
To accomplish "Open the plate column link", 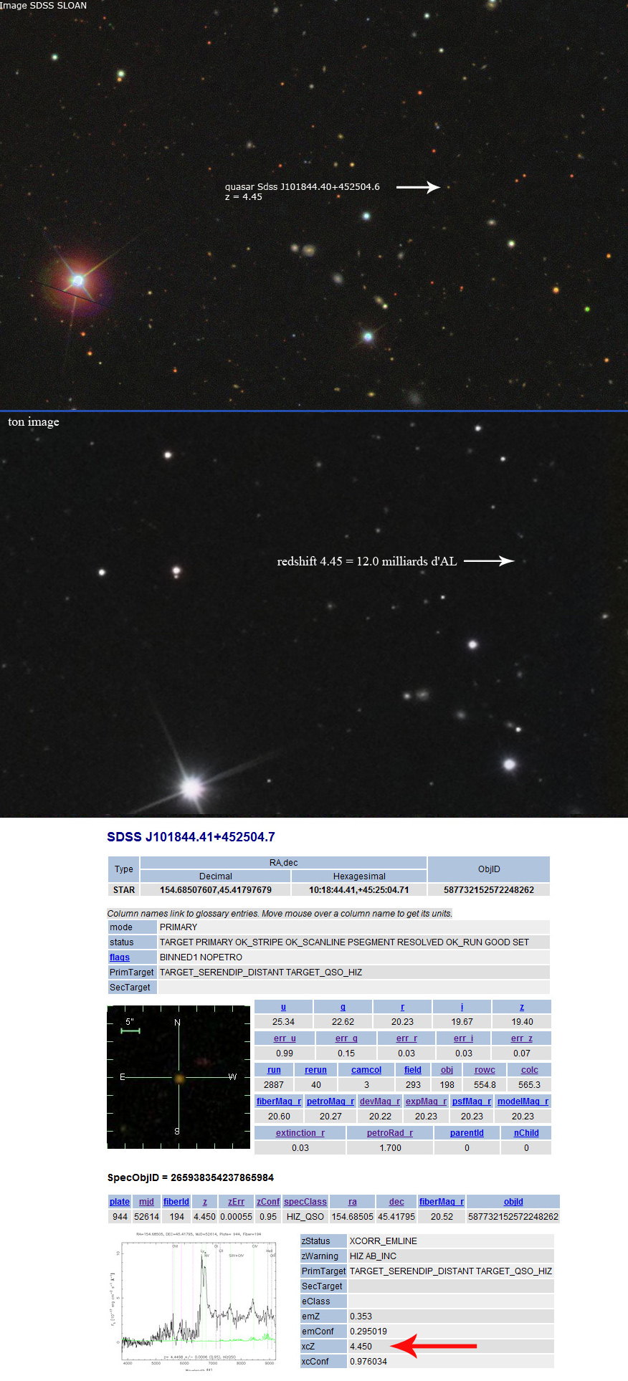I will pyautogui.click(x=120, y=1202).
